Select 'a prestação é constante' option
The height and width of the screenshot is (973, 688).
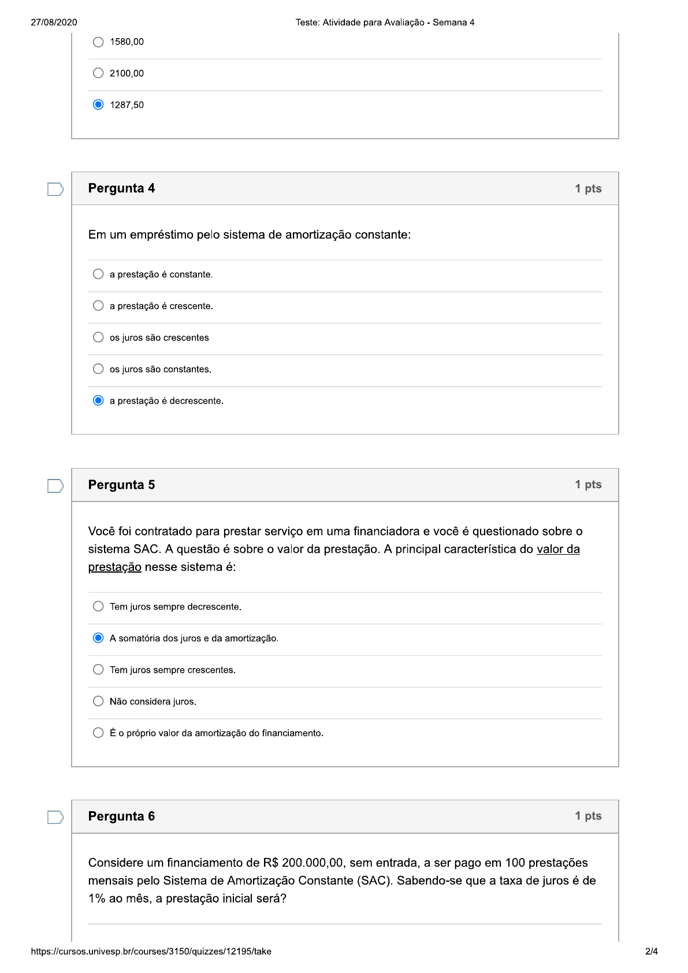tap(98, 274)
